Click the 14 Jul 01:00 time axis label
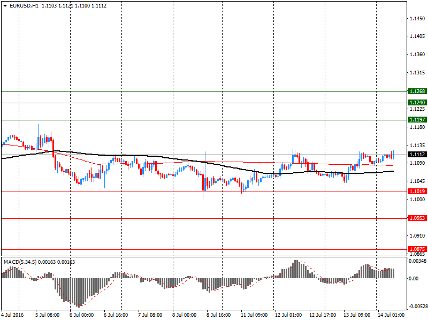The image size is (428, 321). 391,315
